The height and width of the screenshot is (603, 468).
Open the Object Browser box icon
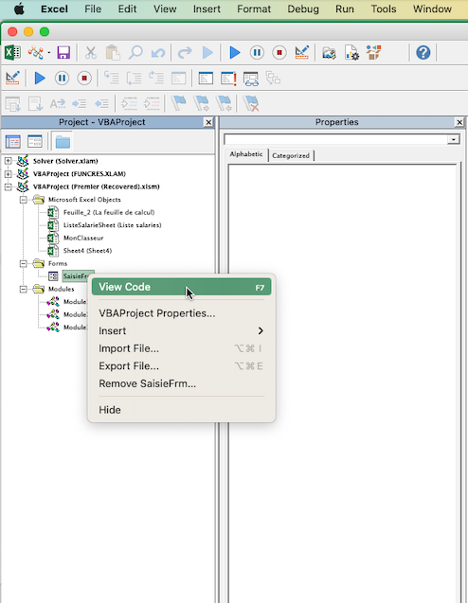[373, 53]
